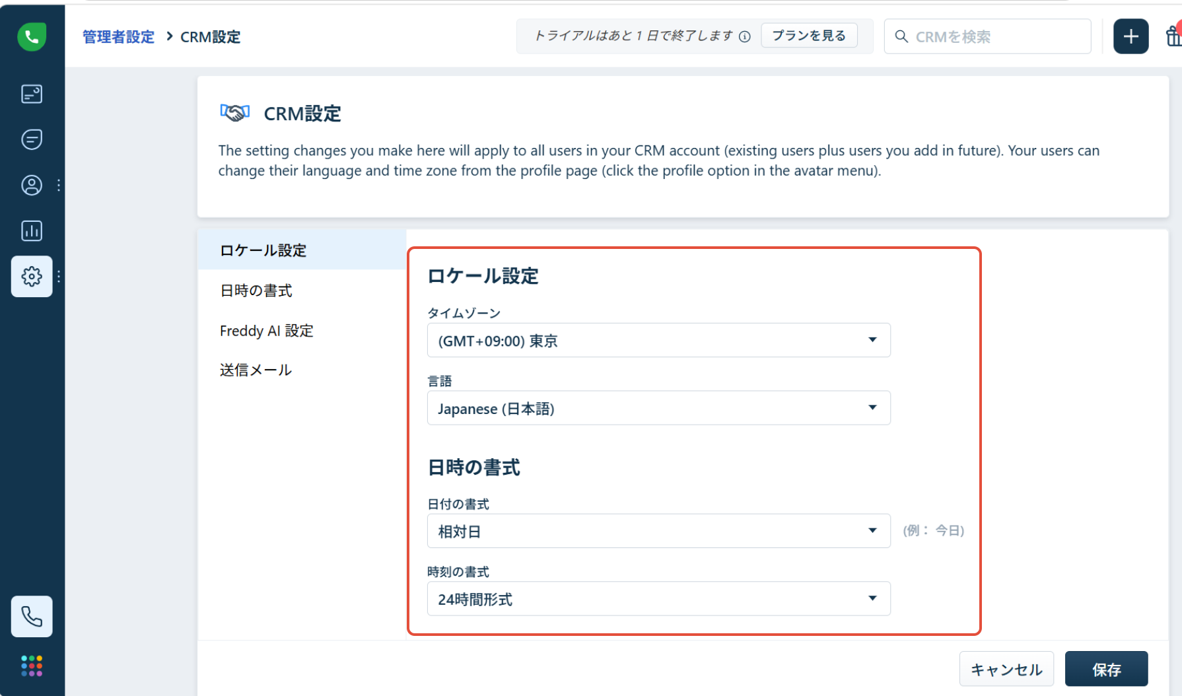Open the dashboard icon in sidebar

pos(32,94)
